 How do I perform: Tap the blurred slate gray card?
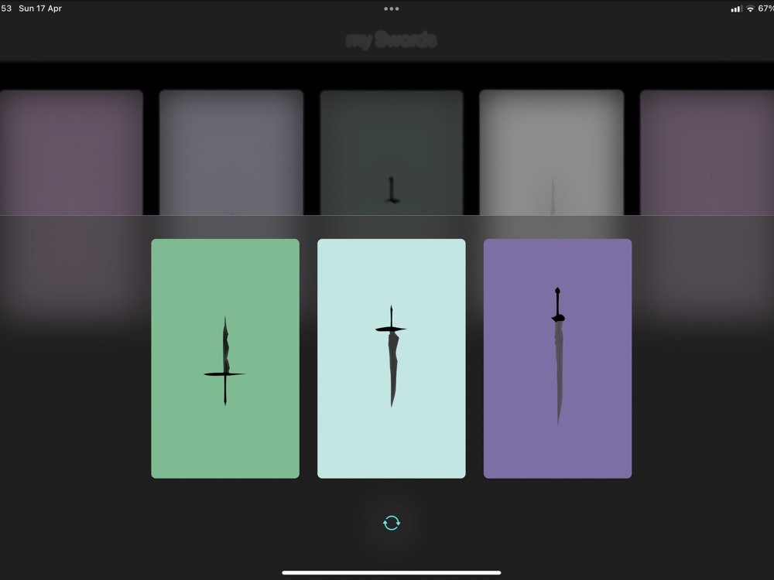[231, 152]
